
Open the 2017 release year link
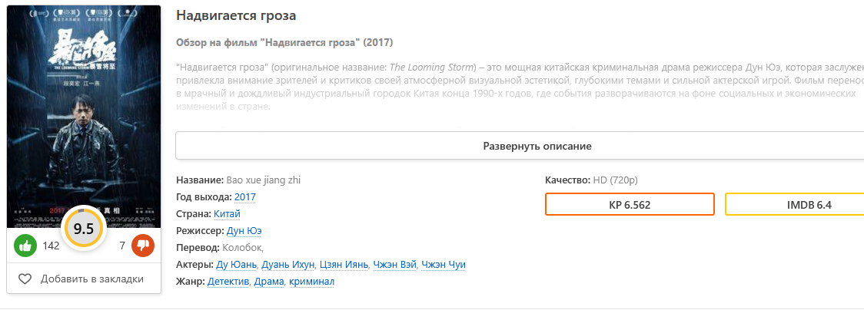coord(245,197)
